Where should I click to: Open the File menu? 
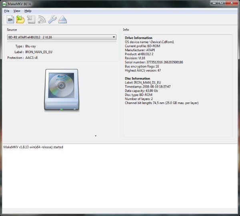point(7,11)
